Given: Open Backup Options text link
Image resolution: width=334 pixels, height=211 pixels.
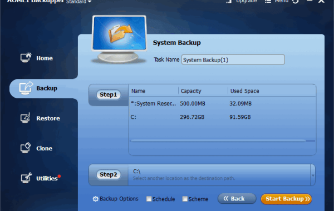Looking at the screenshot, I should pos(119,199).
